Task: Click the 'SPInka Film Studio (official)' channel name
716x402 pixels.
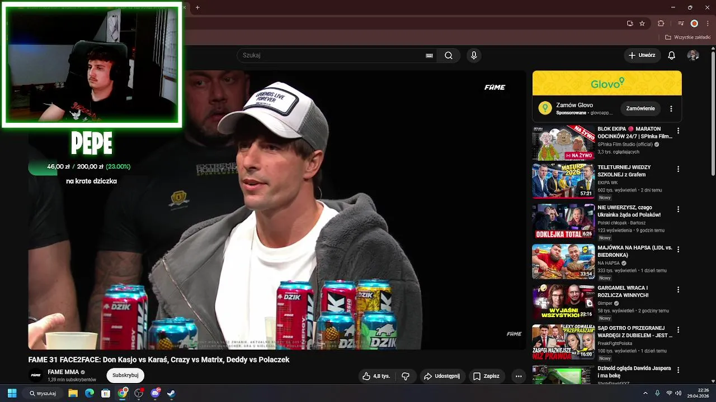Action: tap(625, 144)
